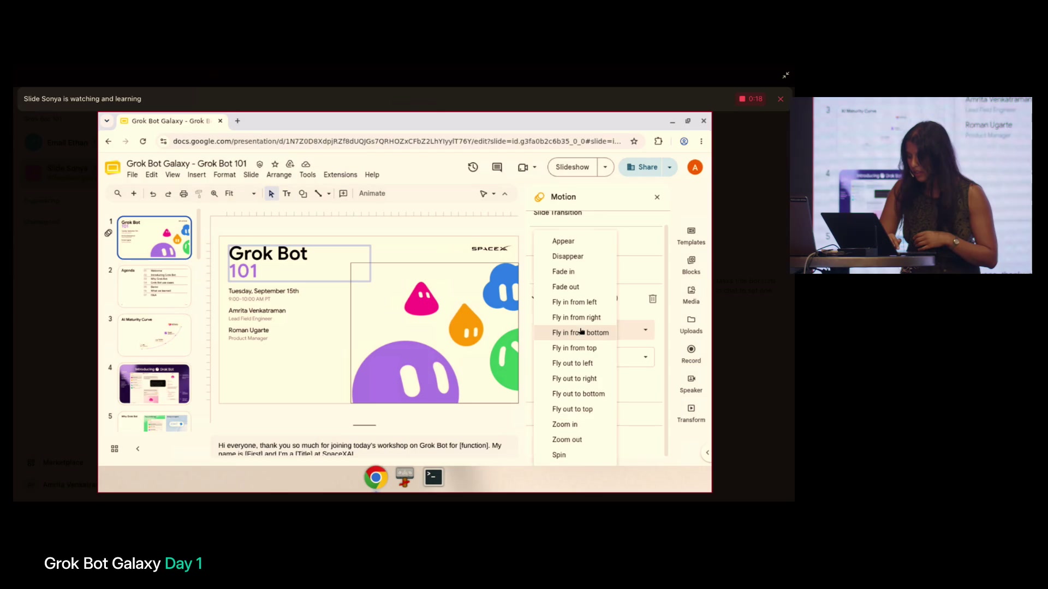Open the Share options dropdown arrow
Viewport: 1048px width, 589px height.
tap(670, 167)
